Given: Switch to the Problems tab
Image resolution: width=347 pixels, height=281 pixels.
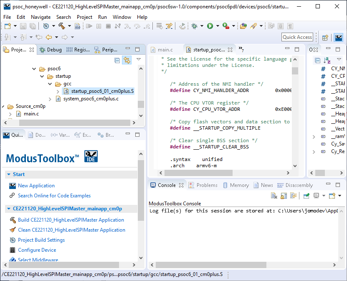Looking at the screenshot, I should coord(207,185).
